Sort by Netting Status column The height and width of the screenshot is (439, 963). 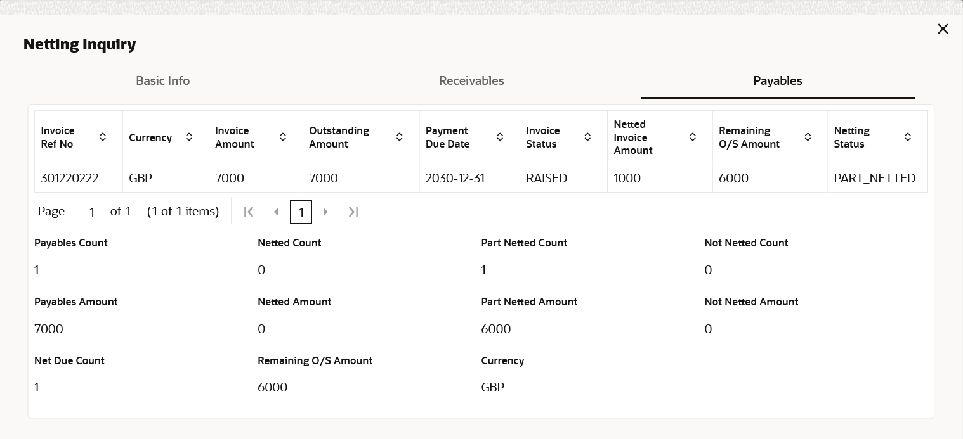click(x=908, y=137)
